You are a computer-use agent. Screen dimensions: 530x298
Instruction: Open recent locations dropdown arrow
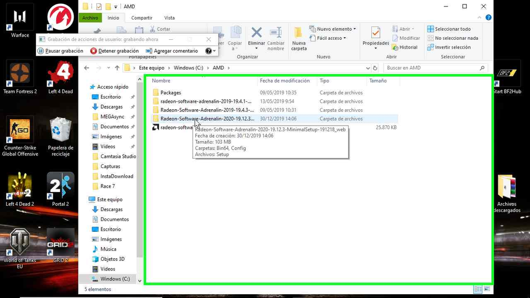click(x=109, y=68)
